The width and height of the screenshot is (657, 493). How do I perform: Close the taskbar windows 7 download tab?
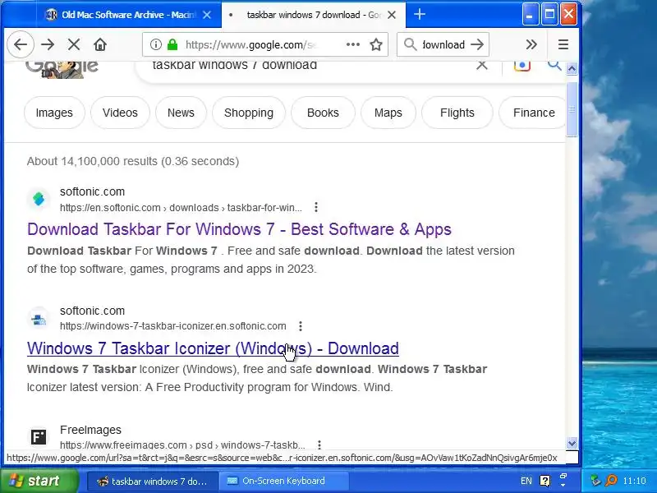coord(392,15)
